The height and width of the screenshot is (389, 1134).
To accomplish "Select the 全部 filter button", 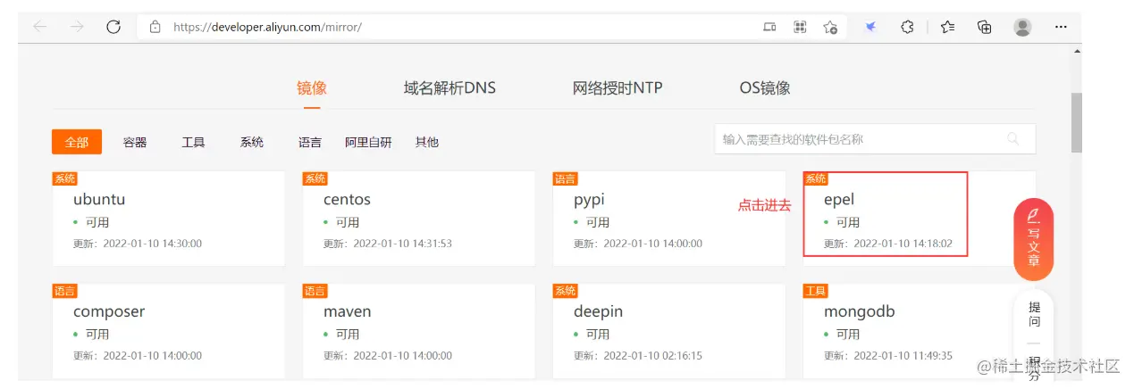I will click(x=77, y=142).
